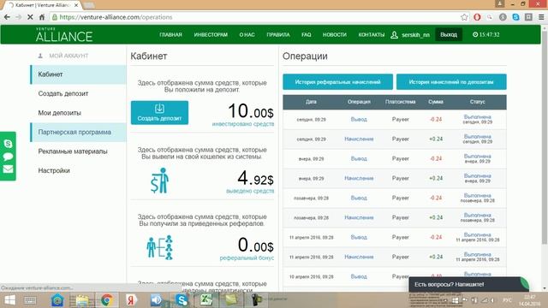This screenshot has height=308, width=548.
Task: Click the 4.92$ withdrawn amount
Action: [x=255, y=178]
